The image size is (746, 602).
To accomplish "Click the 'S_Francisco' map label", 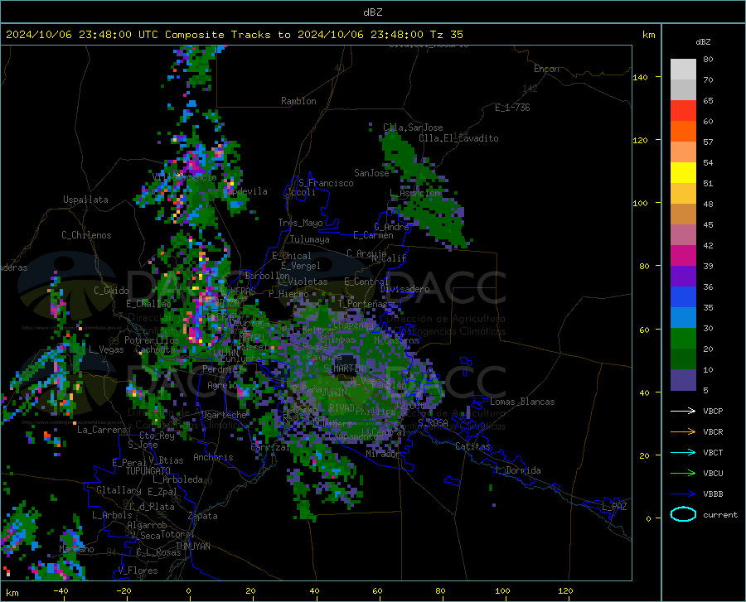I will [326, 183].
